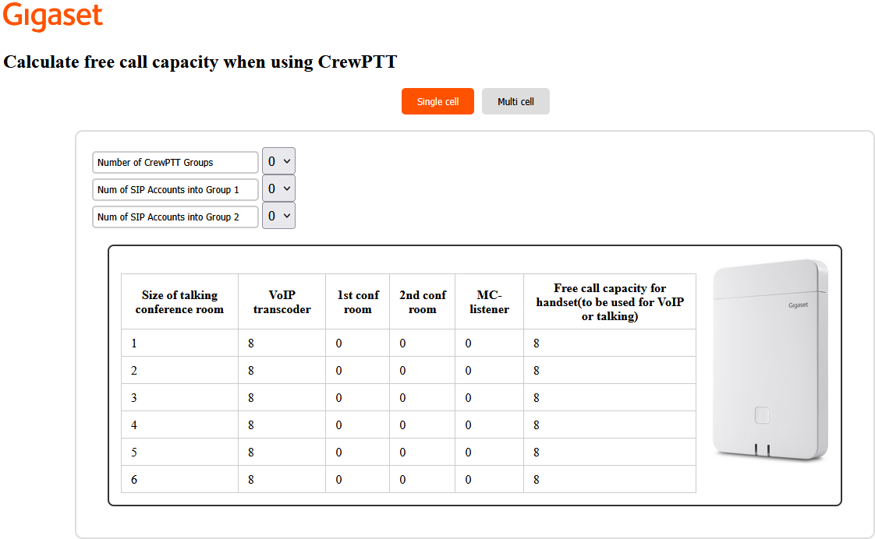The width and height of the screenshot is (875, 539).
Task: Click the VoIP transcoder column header
Action: (x=282, y=302)
